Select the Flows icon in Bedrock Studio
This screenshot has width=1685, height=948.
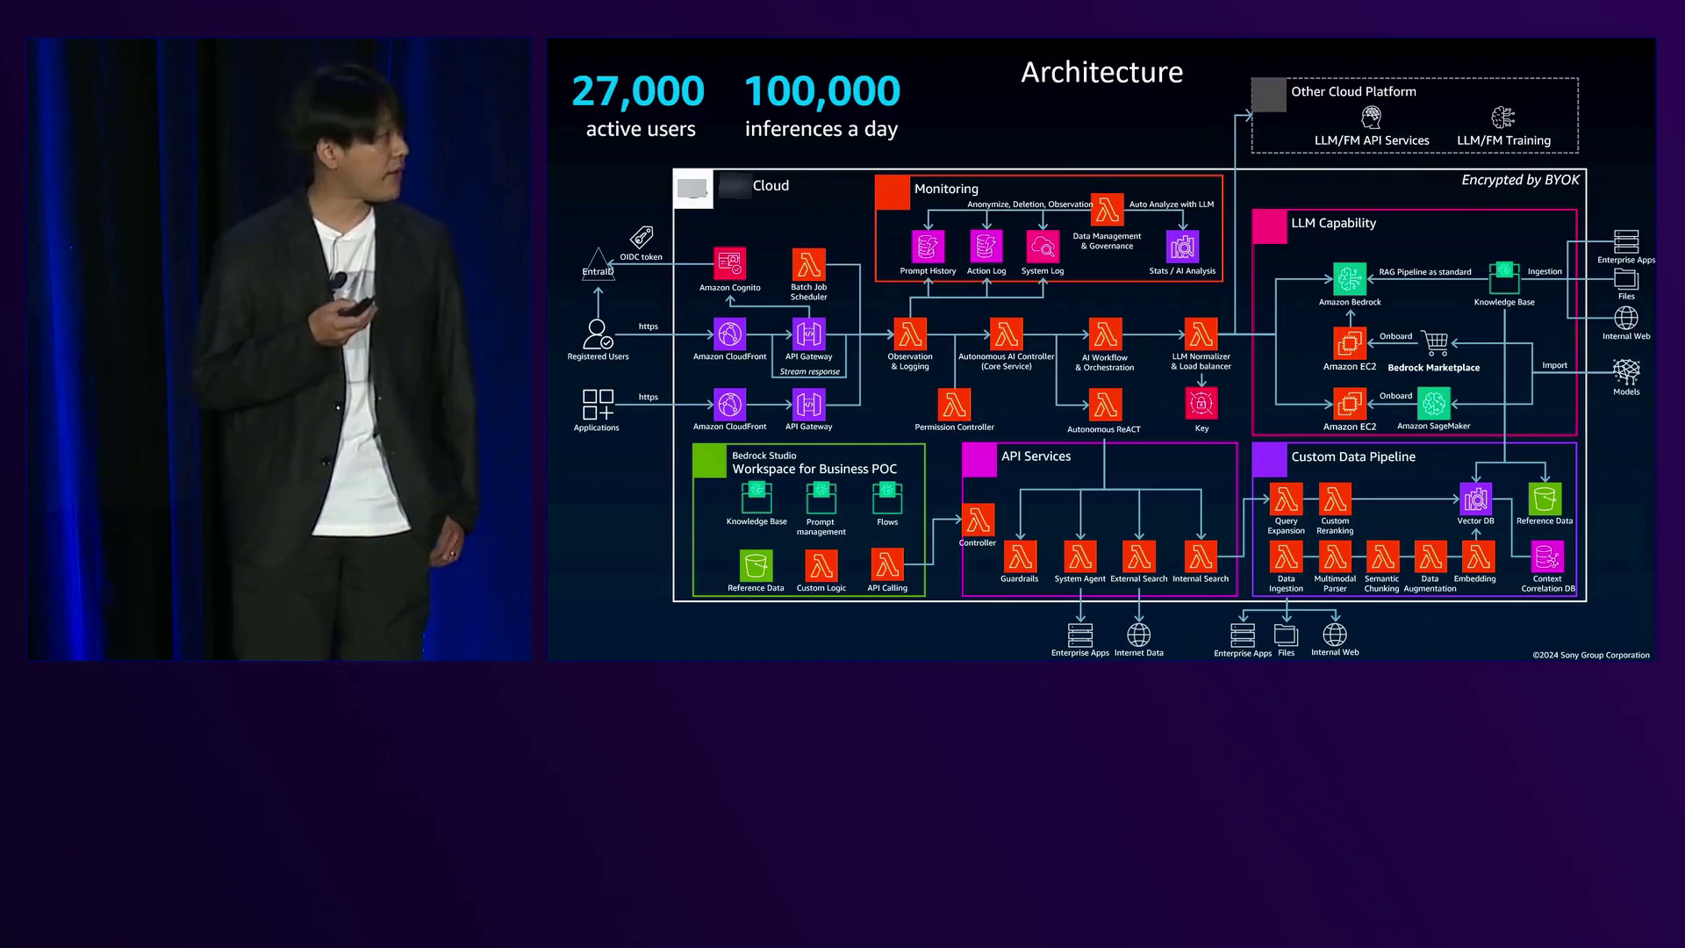[887, 498]
